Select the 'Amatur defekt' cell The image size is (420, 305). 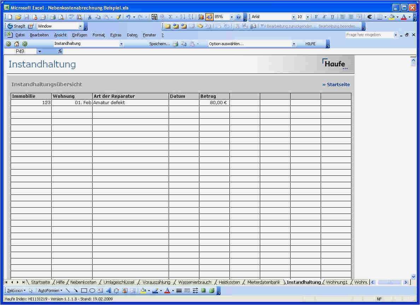pos(130,103)
